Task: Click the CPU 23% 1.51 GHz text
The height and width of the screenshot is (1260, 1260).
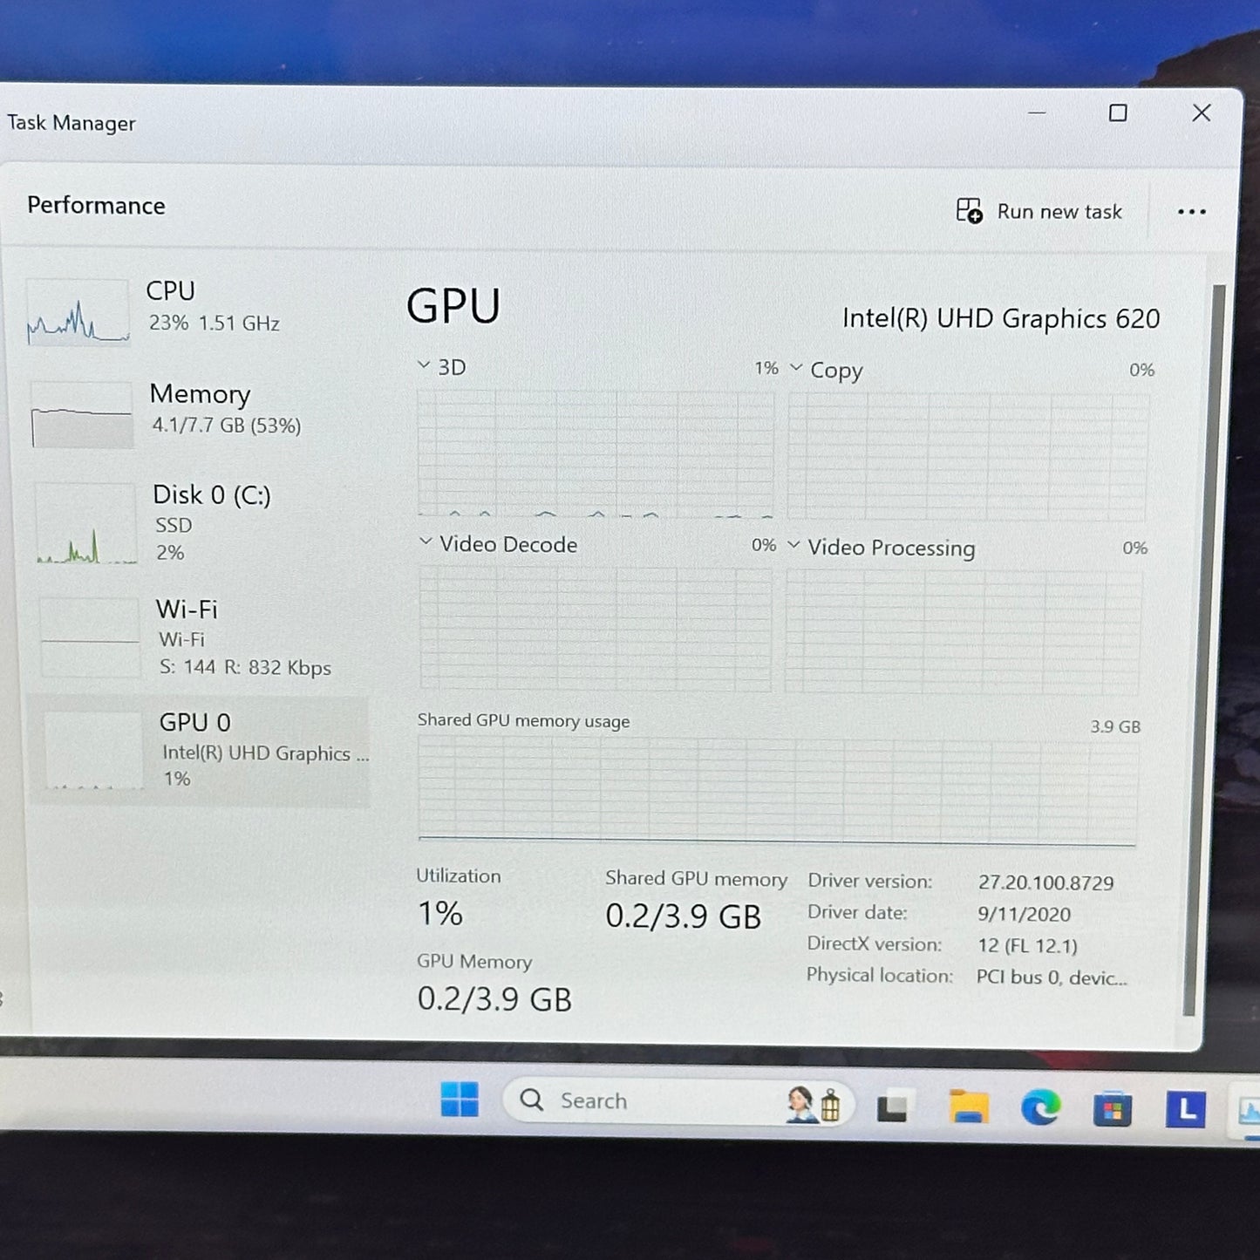Action: tap(215, 324)
